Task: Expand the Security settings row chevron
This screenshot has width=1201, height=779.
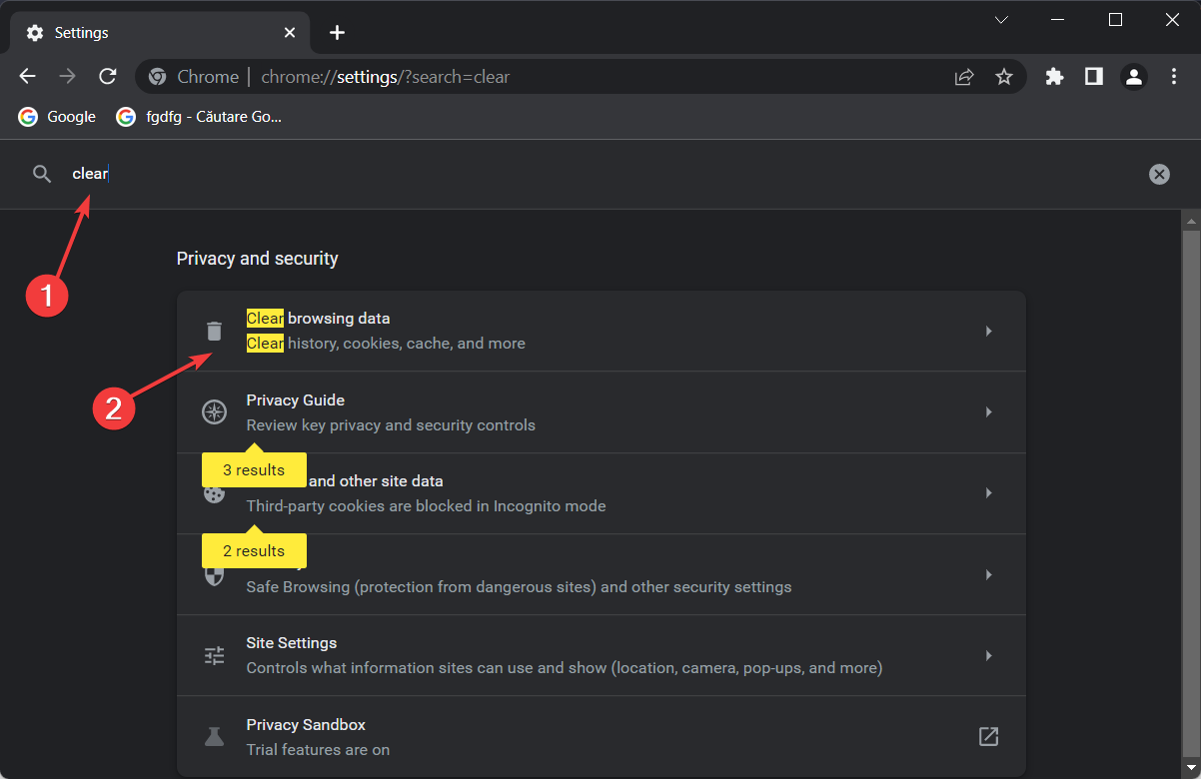Action: click(x=988, y=574)
